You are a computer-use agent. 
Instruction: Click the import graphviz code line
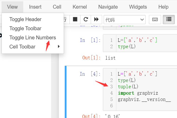(x=138, y=93)
